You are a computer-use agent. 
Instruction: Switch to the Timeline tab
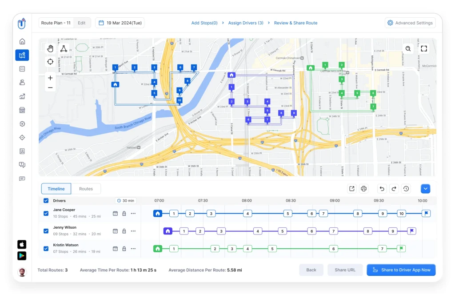(x=56, y=189)
